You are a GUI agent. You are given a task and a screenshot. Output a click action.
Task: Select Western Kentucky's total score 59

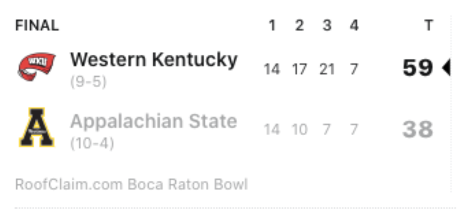pyautogui.click(x=418, y=68)
